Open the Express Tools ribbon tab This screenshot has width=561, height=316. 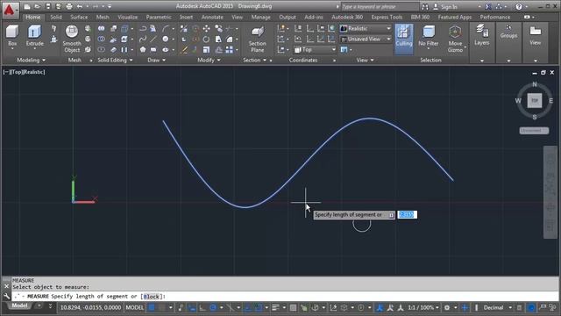[x=387, y=17]
